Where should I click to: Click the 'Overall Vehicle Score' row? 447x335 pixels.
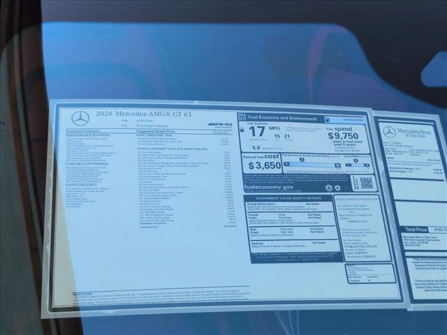click(x=289, y=206)
